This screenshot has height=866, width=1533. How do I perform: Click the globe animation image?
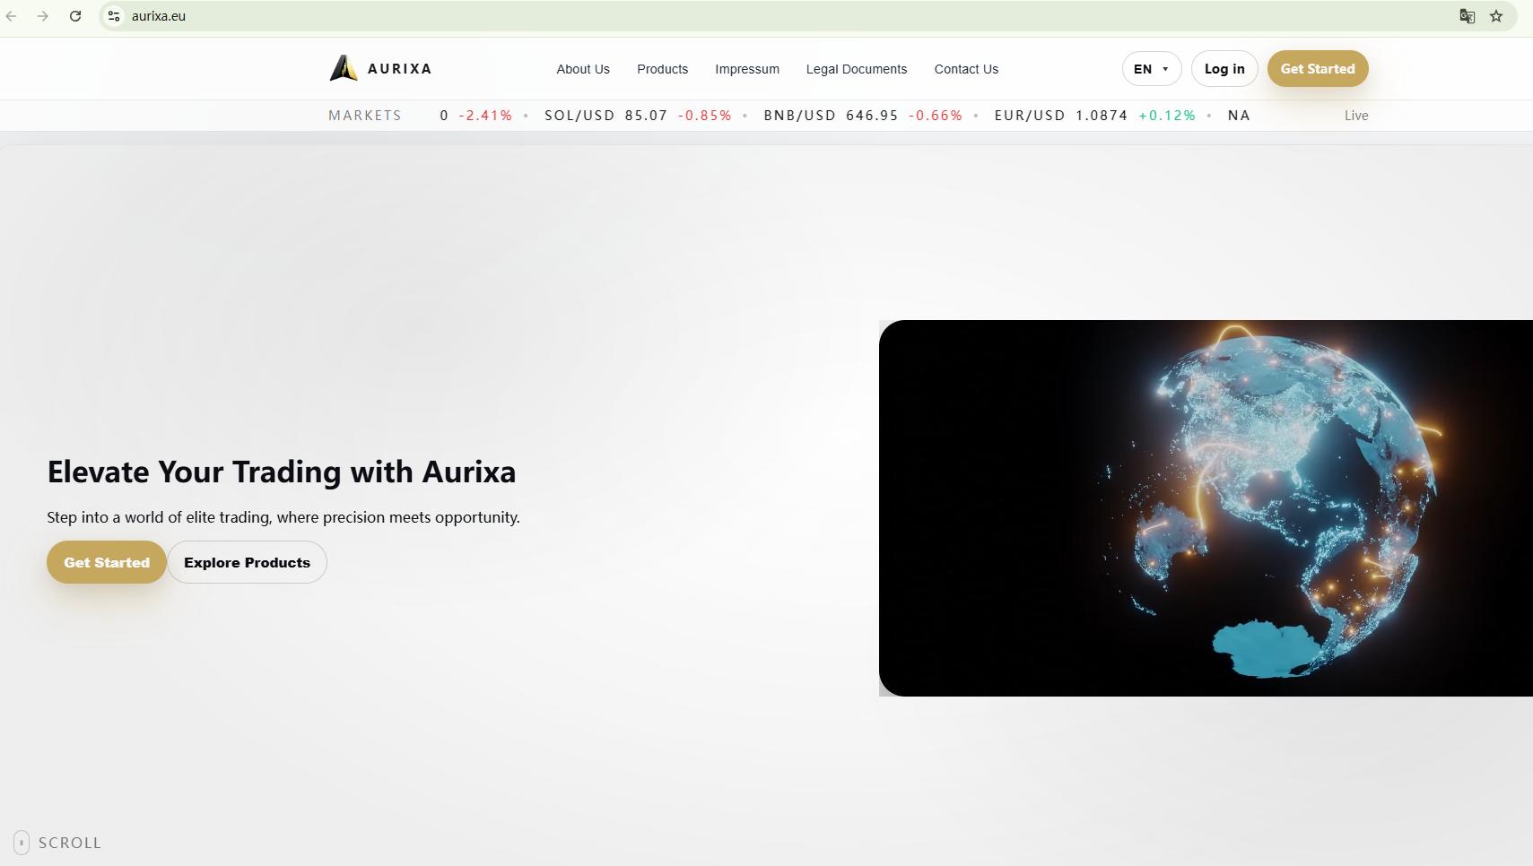tap(1206, 508)
